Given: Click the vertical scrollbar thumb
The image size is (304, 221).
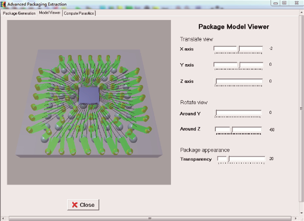Looking at the screenshot, I should tap(301, 109).
